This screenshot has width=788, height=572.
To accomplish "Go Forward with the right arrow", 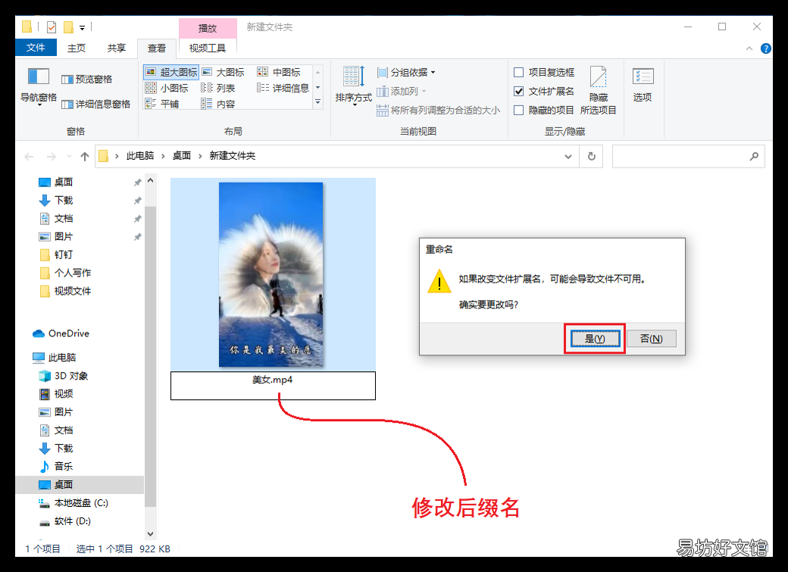I will (x=52, y=156).
